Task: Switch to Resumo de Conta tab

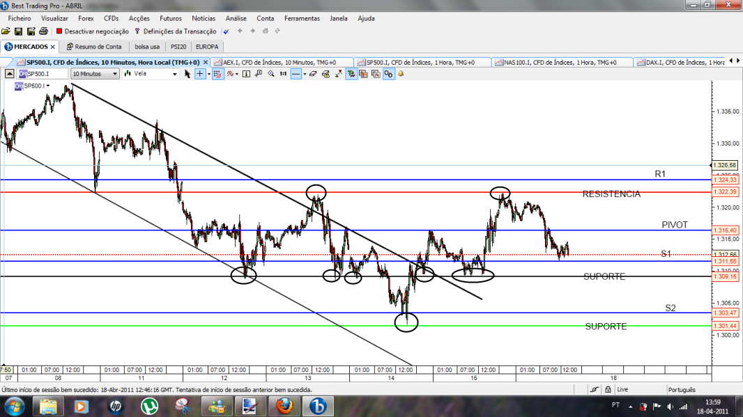Action: [x=94, y=47]
